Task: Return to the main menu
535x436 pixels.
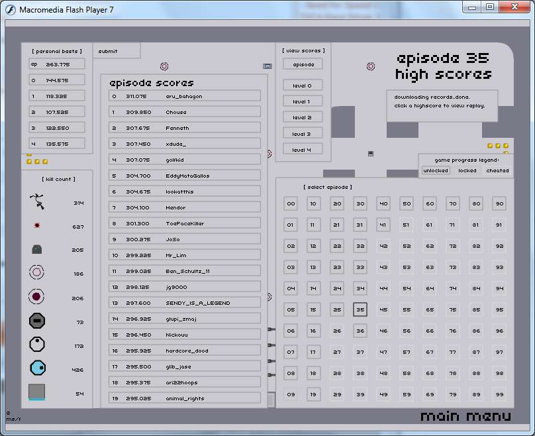Action: [x=465, y=416]
